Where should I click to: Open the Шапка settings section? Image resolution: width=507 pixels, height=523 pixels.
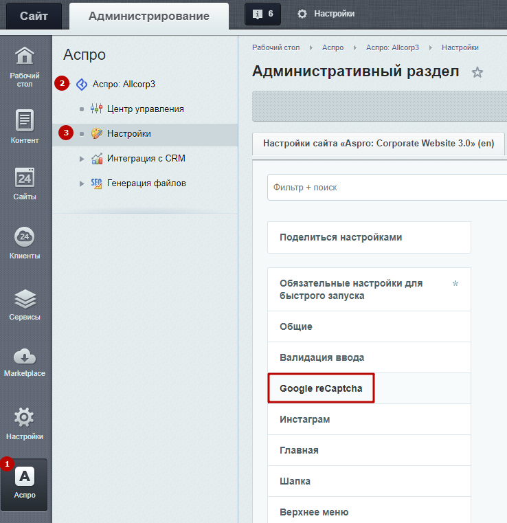[369, 481]
